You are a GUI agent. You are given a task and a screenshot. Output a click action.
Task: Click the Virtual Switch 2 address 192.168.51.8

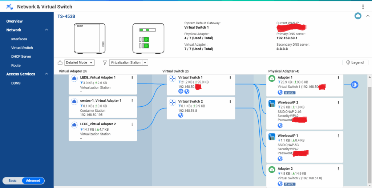point(188,110)
